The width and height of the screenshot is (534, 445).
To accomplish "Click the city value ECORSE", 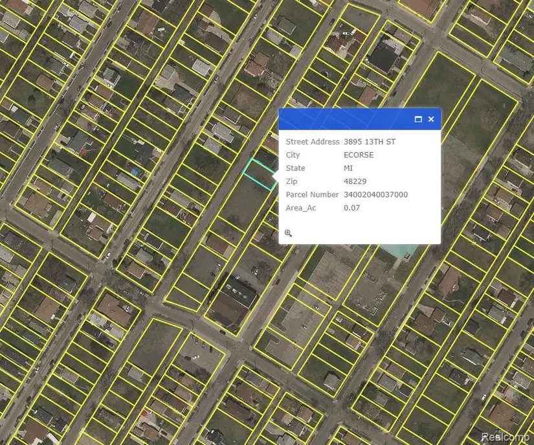I will (x=359, y=155).
